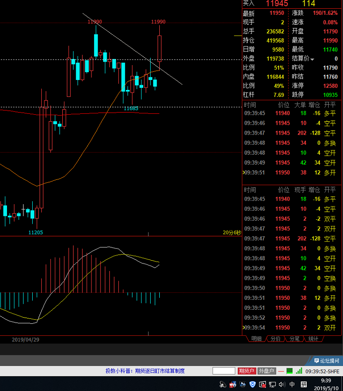Click the green signal strength bars icon
Image resolution: width=343 pixels, height=391 pixels.
coord(299,371)
